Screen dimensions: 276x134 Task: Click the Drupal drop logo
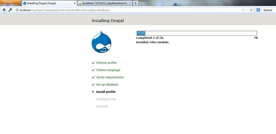(x=101, y=42)
